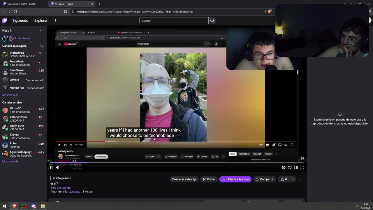The height and width of the screenshot is (210, 373).
Task: Open the clip's three-dot options menu
Action: point(300,179)
